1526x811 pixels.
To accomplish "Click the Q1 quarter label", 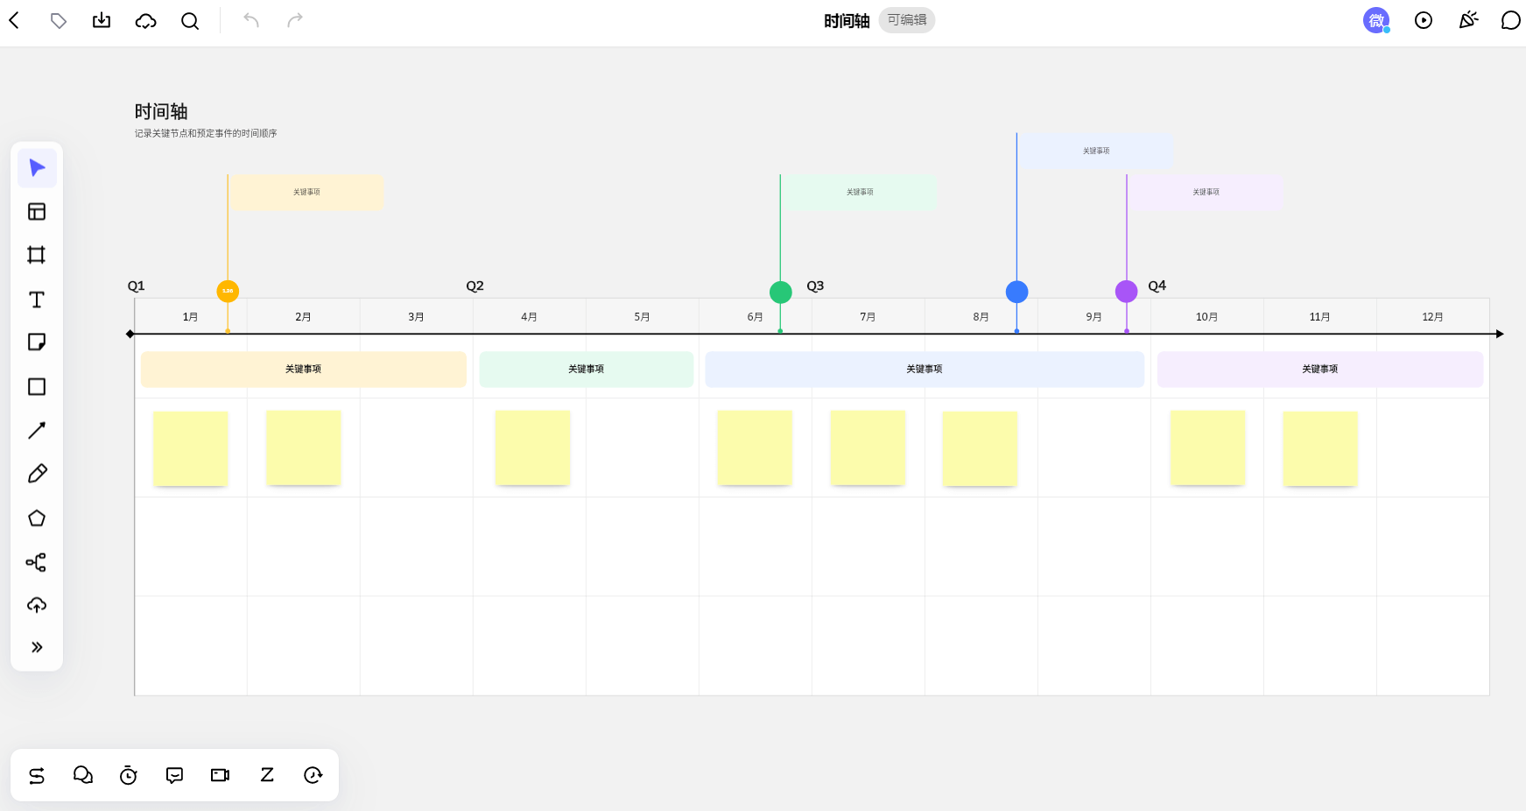I will pos(137,286).
